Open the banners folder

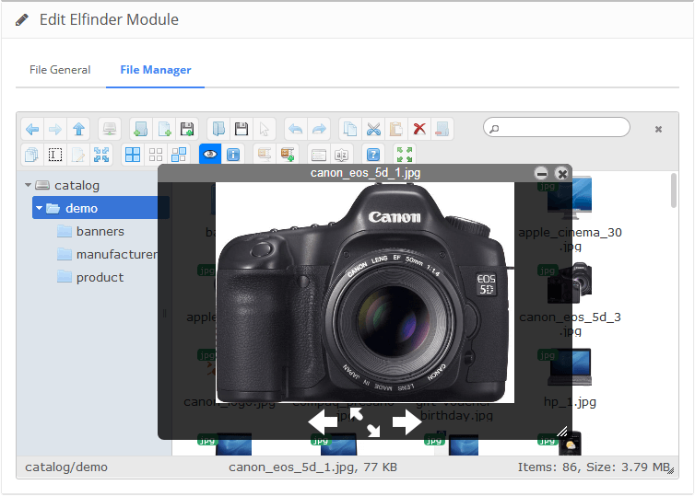pos(100,231)
